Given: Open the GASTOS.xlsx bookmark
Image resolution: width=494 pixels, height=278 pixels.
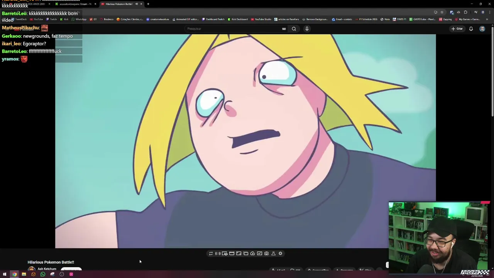Looking at the screenshot, I should pos(422,19).
